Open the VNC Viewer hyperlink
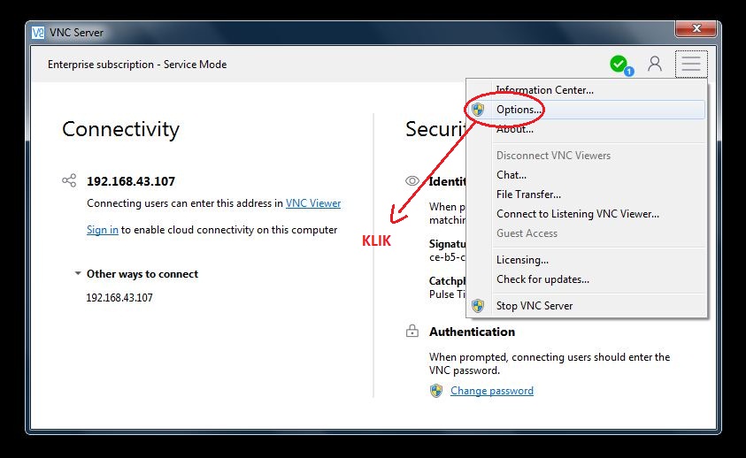Screen dimensions: 746x458 (x=313, y=203)
